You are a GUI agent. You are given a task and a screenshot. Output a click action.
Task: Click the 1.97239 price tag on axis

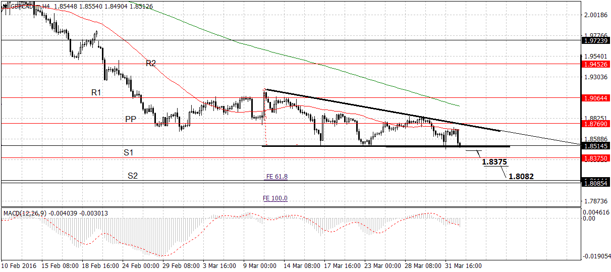pos(595,40)
